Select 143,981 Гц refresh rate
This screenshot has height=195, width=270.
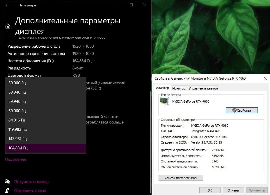pyautogui.click(x=46, y=139)
